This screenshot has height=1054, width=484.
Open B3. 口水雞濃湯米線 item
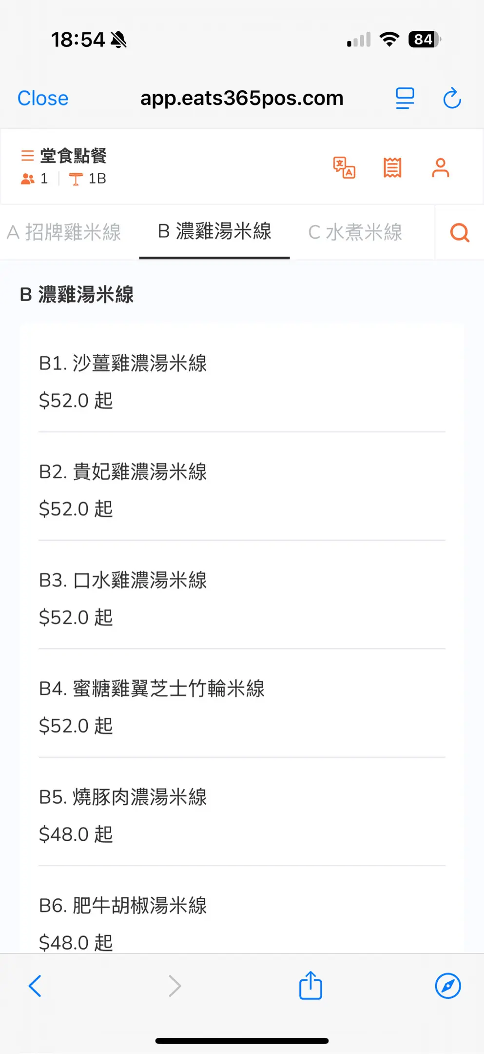click(123, 580)
